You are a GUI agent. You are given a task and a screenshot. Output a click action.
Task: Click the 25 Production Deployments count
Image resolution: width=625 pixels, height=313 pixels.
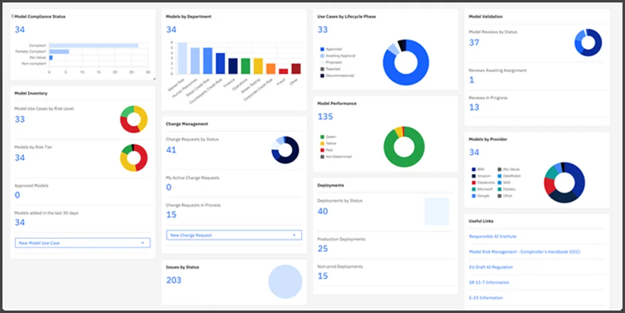(x=323, y=249)
